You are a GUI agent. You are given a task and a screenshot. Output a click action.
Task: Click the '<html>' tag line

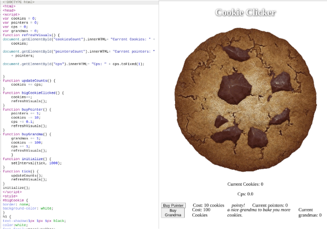9,6
